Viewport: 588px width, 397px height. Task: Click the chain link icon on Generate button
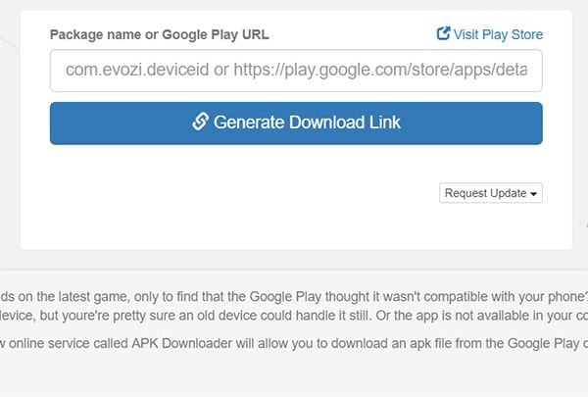(x=200, y=122)
